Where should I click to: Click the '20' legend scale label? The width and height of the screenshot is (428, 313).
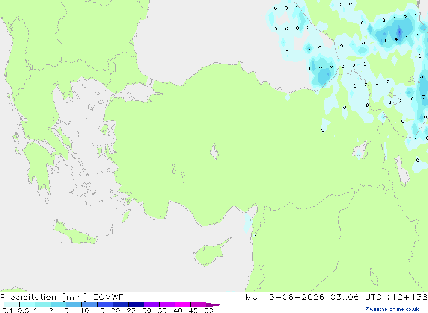point(116,310)
